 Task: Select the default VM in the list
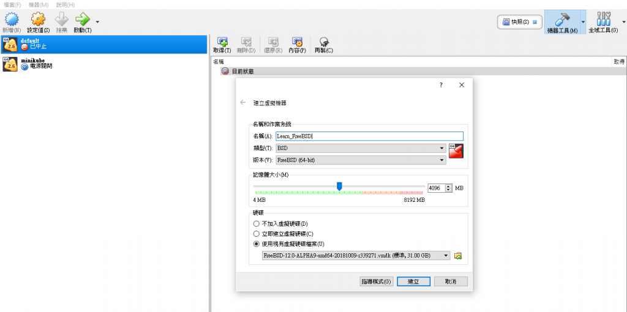point(104,44)
